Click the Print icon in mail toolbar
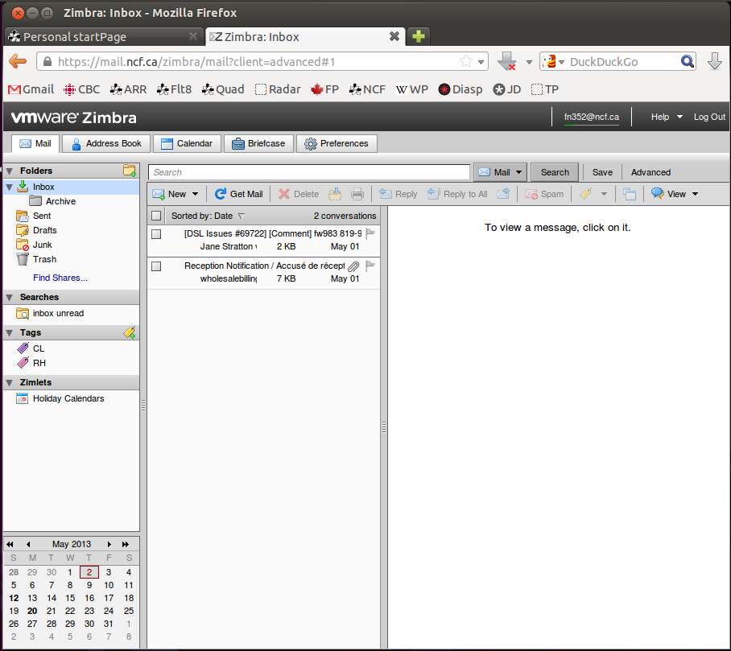Screen dimensions: 731x651 click(357, 194)
